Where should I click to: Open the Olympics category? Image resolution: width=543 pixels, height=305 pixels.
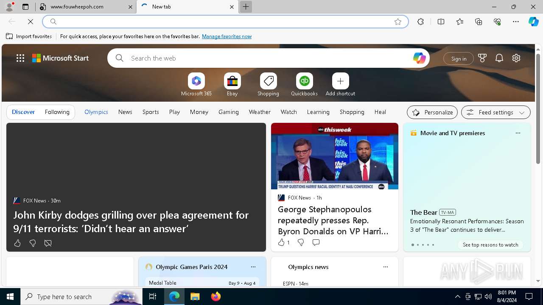pyautogui.click(x=96, y=112)
